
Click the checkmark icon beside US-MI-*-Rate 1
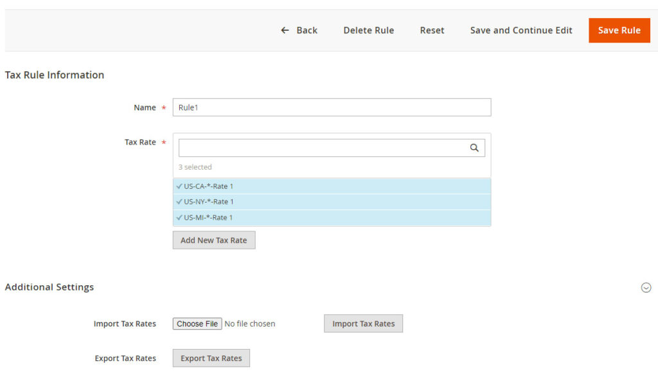(x=179, y=217)
